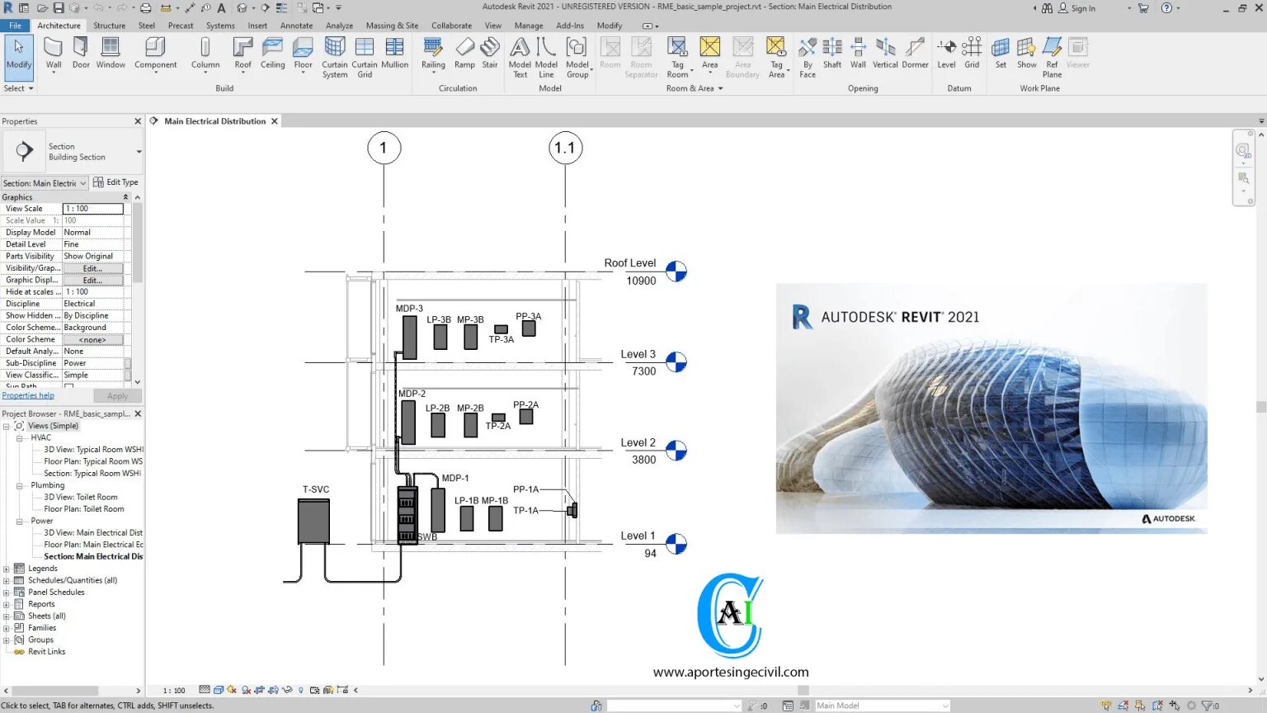Open the File menu

click(15, 26)
